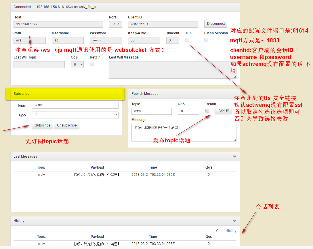Click the Unsubscribe button
The width and height of the screenshot is (313, 249).
67,125
